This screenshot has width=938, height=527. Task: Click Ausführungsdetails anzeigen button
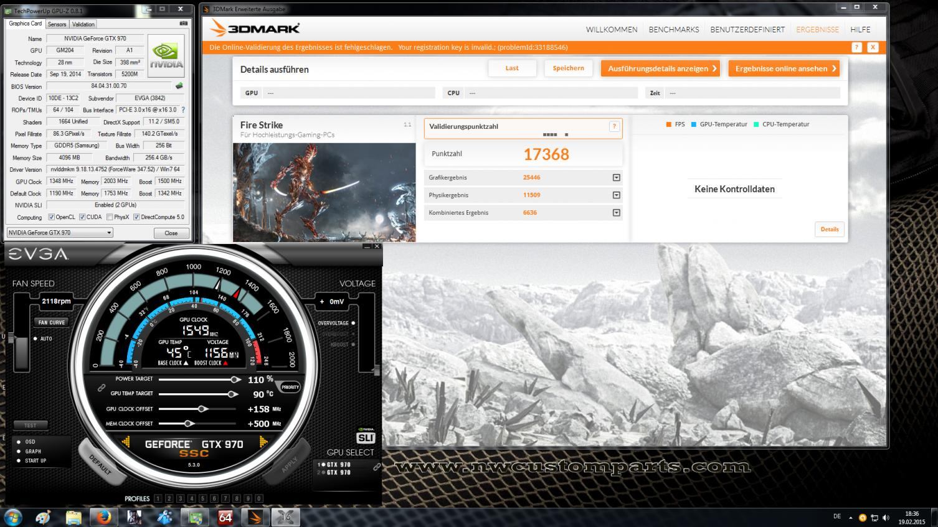[x=660, y=68]
